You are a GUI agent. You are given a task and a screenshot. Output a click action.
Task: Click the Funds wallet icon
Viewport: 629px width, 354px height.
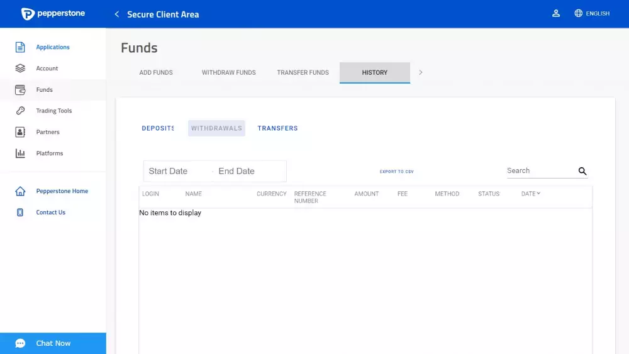tap(20, 90)
